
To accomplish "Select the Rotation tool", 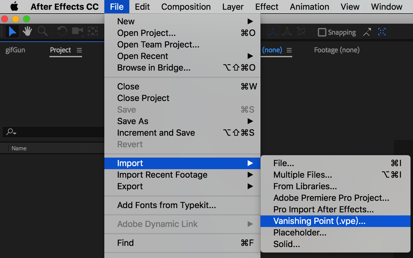I will [62, 31].
